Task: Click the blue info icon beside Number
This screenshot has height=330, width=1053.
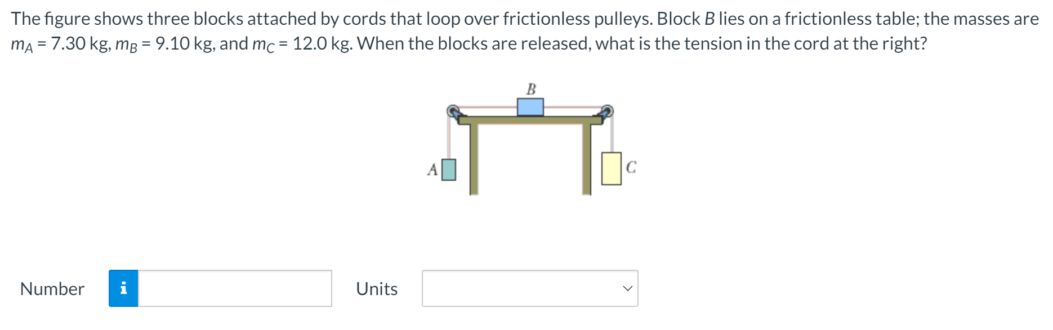Action: coord(123,288)
